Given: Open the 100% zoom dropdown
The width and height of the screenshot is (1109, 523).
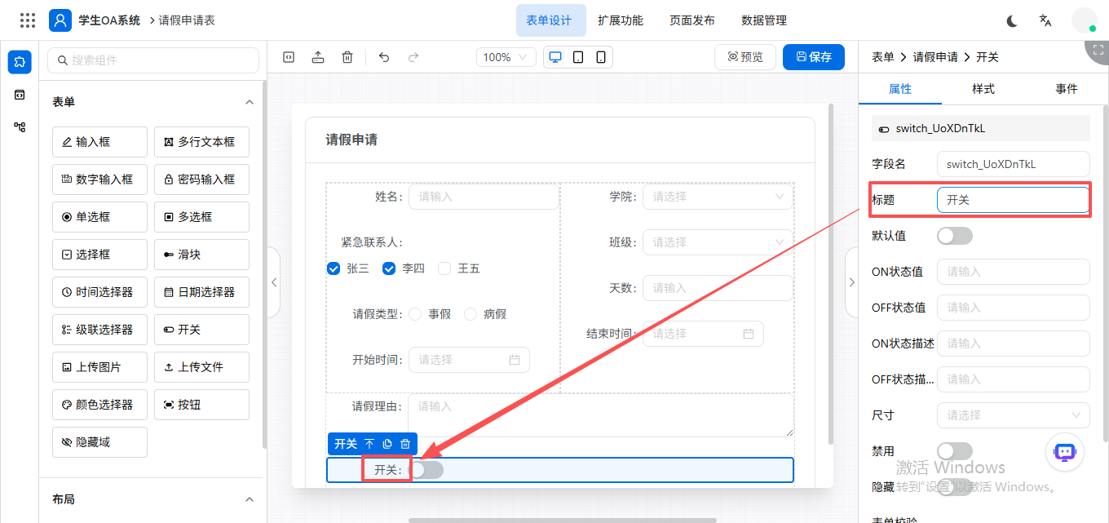Looking at the screenshot, I should tap(506, 57).
